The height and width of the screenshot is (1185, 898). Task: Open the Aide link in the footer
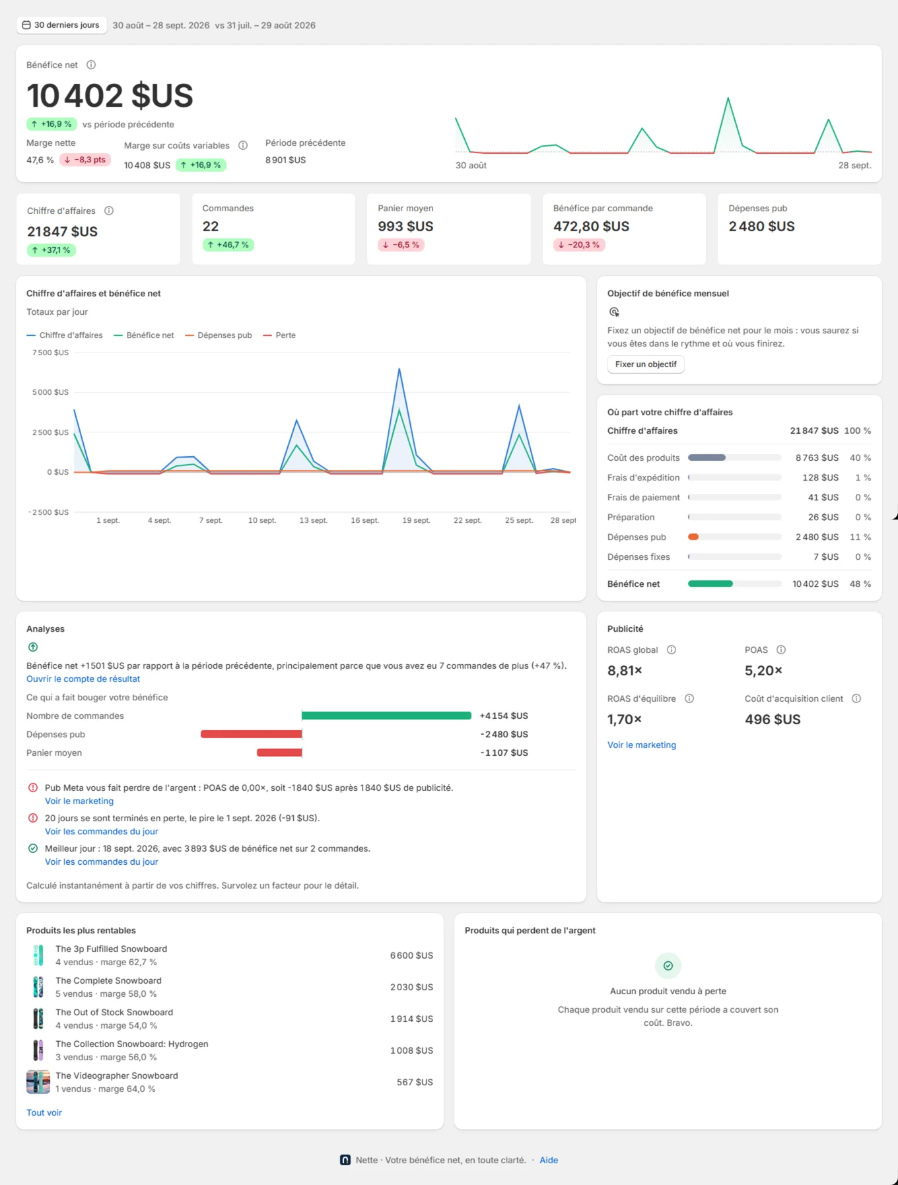coord(549,1160)
